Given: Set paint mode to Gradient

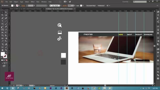Looking at the screenshot, I should click(x=4, y=60).
